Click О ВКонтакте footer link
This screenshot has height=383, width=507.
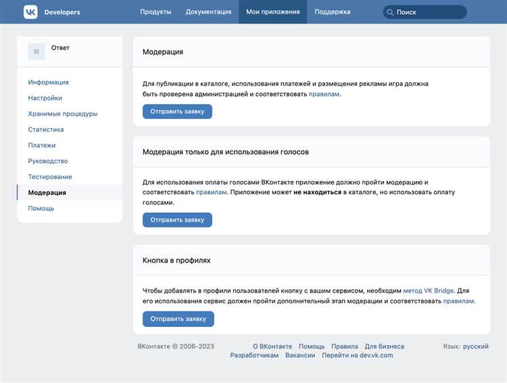pyautogui.click(x=272, y=346)
